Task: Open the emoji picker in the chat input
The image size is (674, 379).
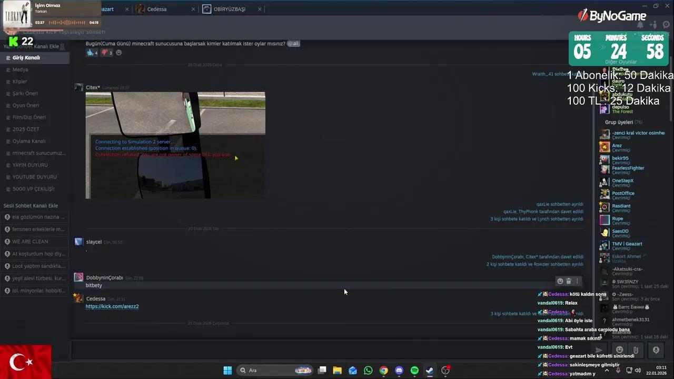Action: pos(619,350)
